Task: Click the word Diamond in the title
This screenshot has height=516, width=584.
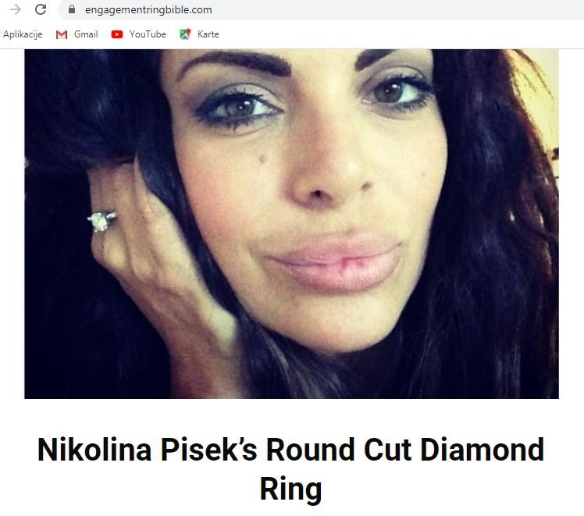Action: click(483, 450)
